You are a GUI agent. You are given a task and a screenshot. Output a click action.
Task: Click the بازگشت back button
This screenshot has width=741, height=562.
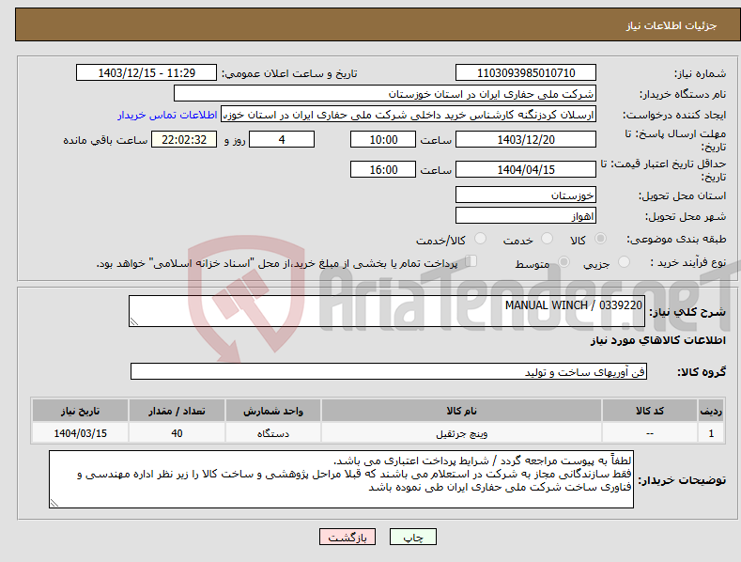click(x=347, y=537)
